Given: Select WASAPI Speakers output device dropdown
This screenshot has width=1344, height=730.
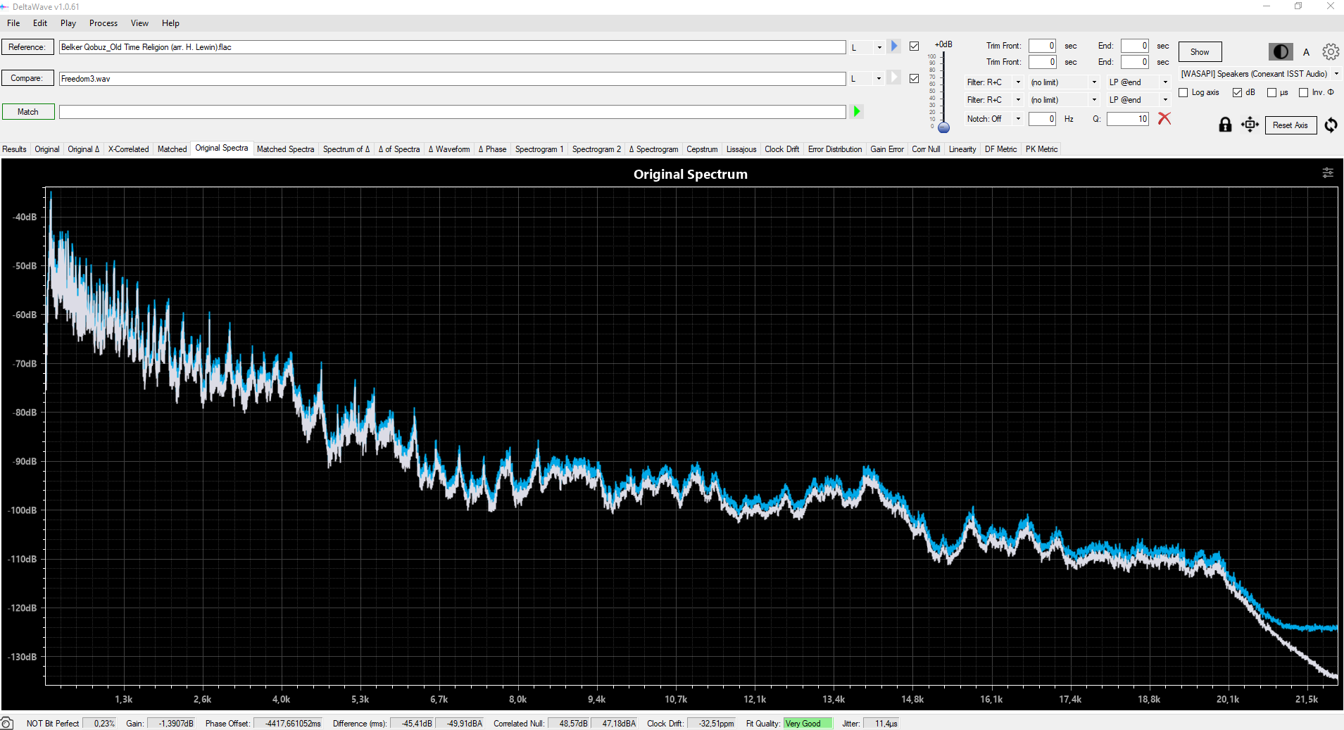Looking at the screenshot, I should point(1260,74).
